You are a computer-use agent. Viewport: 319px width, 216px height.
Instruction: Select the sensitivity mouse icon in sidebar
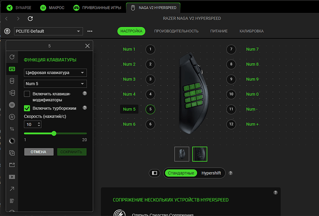point(12,93)
